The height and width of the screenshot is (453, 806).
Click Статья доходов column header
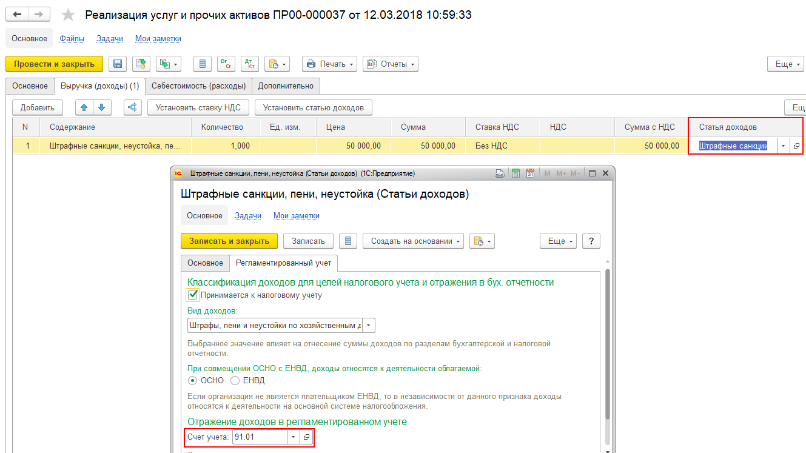click(745, 127)
